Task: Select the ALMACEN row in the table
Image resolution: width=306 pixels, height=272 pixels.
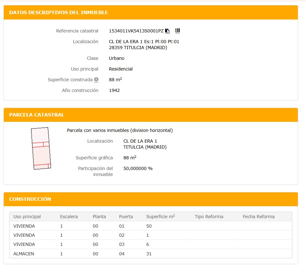Action: pyautogui.click(x=23, y=253)
